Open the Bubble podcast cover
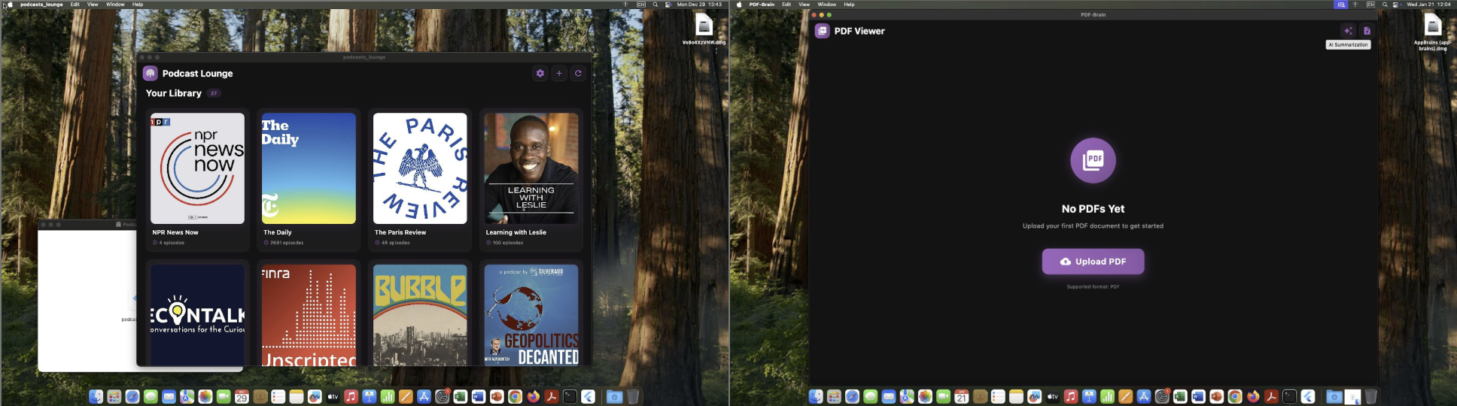This screenshot has height=406, width=1457. [420, 315]
